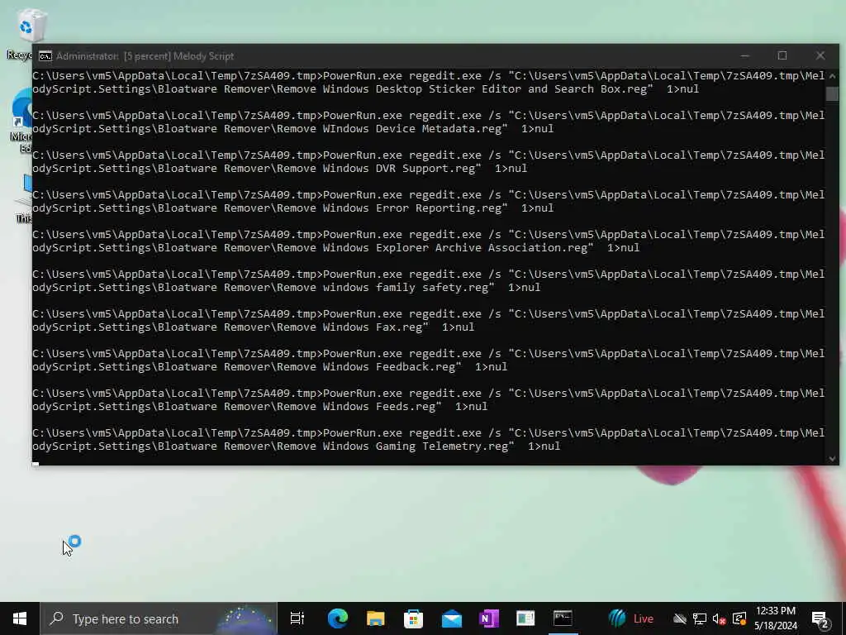The image size is (846, 635).
Task: Open Task View from the taskbar
Action: pos(297,618)
